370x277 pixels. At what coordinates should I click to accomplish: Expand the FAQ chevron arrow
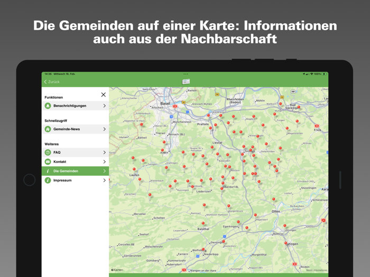click(105, 152)
